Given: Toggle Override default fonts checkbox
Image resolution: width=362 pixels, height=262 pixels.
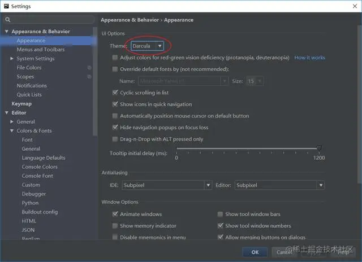Looking at the screenshot, I should point(115,69).
